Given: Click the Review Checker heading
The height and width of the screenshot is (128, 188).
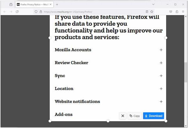Looking at the screenshot, I should pyautogui.click(x=71, y=63).
